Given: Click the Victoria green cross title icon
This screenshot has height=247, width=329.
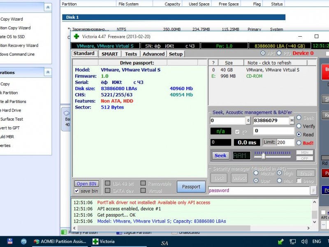Looking at the screenshot, I should pyautogui.click(x=76, y=37).
